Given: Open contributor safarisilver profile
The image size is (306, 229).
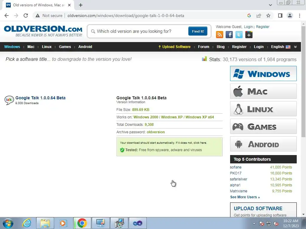Looking at the screenshot, I should tap(238, 179).
